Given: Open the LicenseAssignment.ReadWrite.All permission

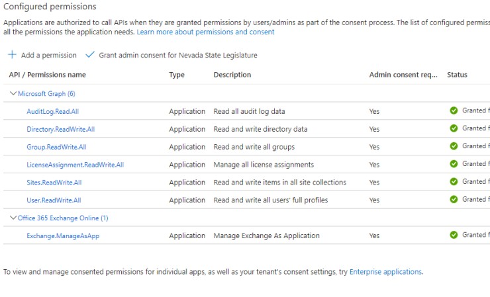Looking at the screenshot, I should 75,165.
